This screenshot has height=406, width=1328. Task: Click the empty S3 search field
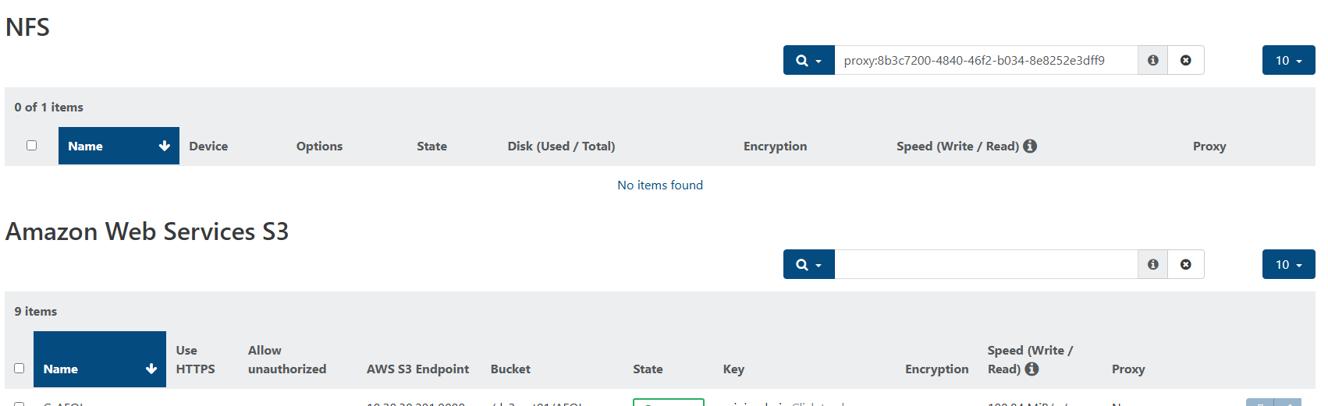click(x=985, y=265)
